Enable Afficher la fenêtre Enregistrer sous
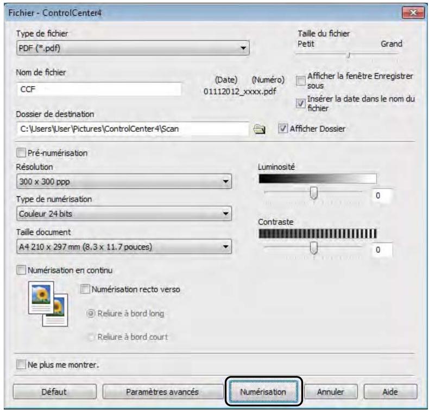This screenshot has height=410, width=429. tap(301, 81)
